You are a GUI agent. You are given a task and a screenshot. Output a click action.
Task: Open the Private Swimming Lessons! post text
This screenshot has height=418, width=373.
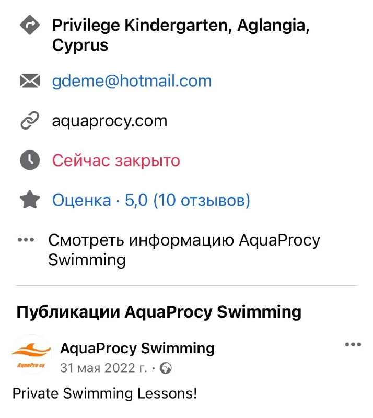pyautogui.click(x=104, y=393)
